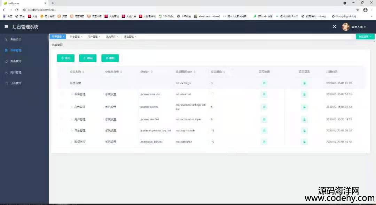
Task: Toggle 是否按钮 switch for 系统设置 row
Action: [x=264, y=83]
